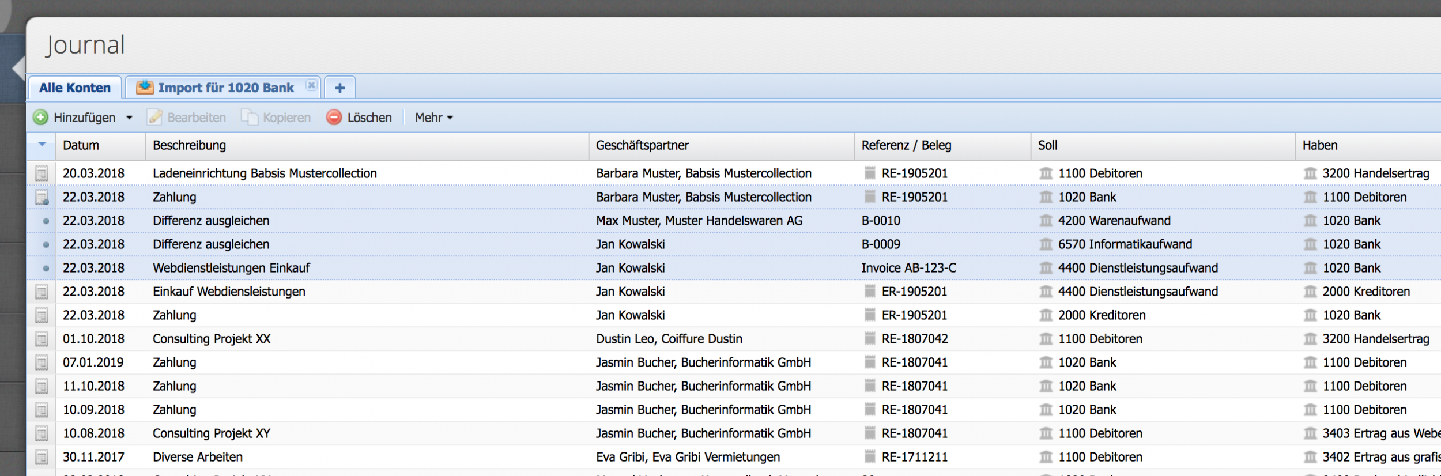Click the collapse arrow left of Journal
The width and height of the screenshot is (1441, 476).
pyautogui.click(x=18, y=69)
